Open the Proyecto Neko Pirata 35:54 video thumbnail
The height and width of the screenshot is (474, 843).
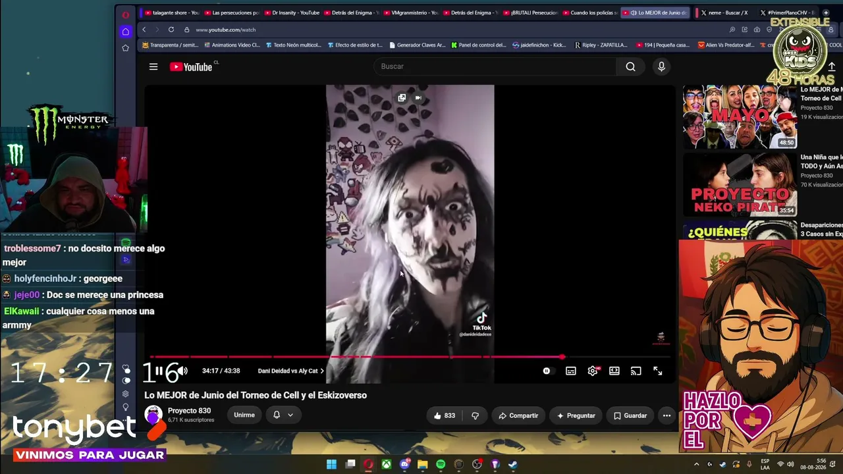[740, 185]
